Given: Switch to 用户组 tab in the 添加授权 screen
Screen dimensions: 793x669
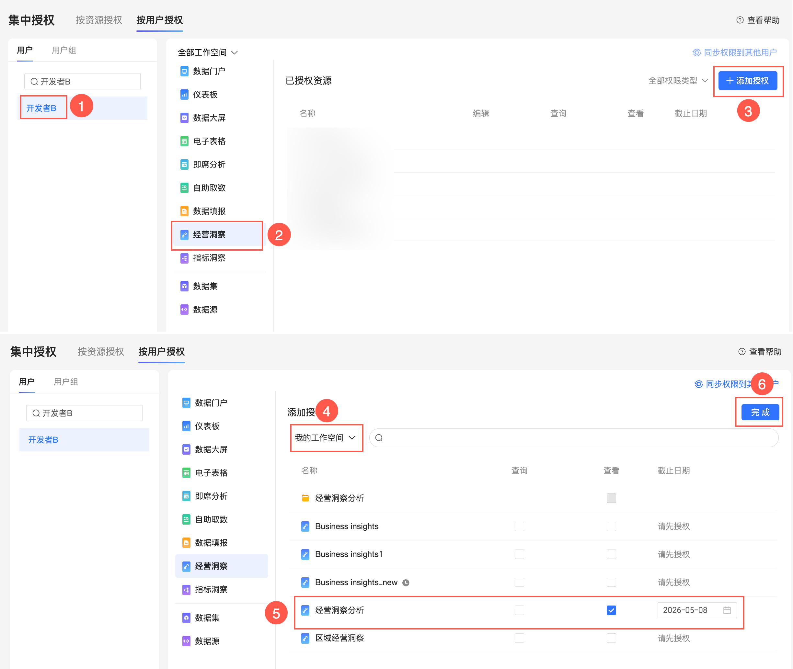Looking at the screenshot, I should coord(66,382).
